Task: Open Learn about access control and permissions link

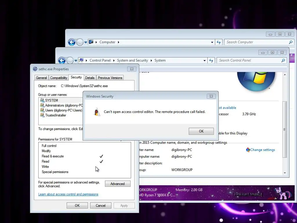Action: [x=68, y=194]
